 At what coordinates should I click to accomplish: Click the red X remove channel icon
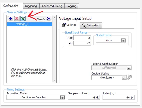click(17, 18)
